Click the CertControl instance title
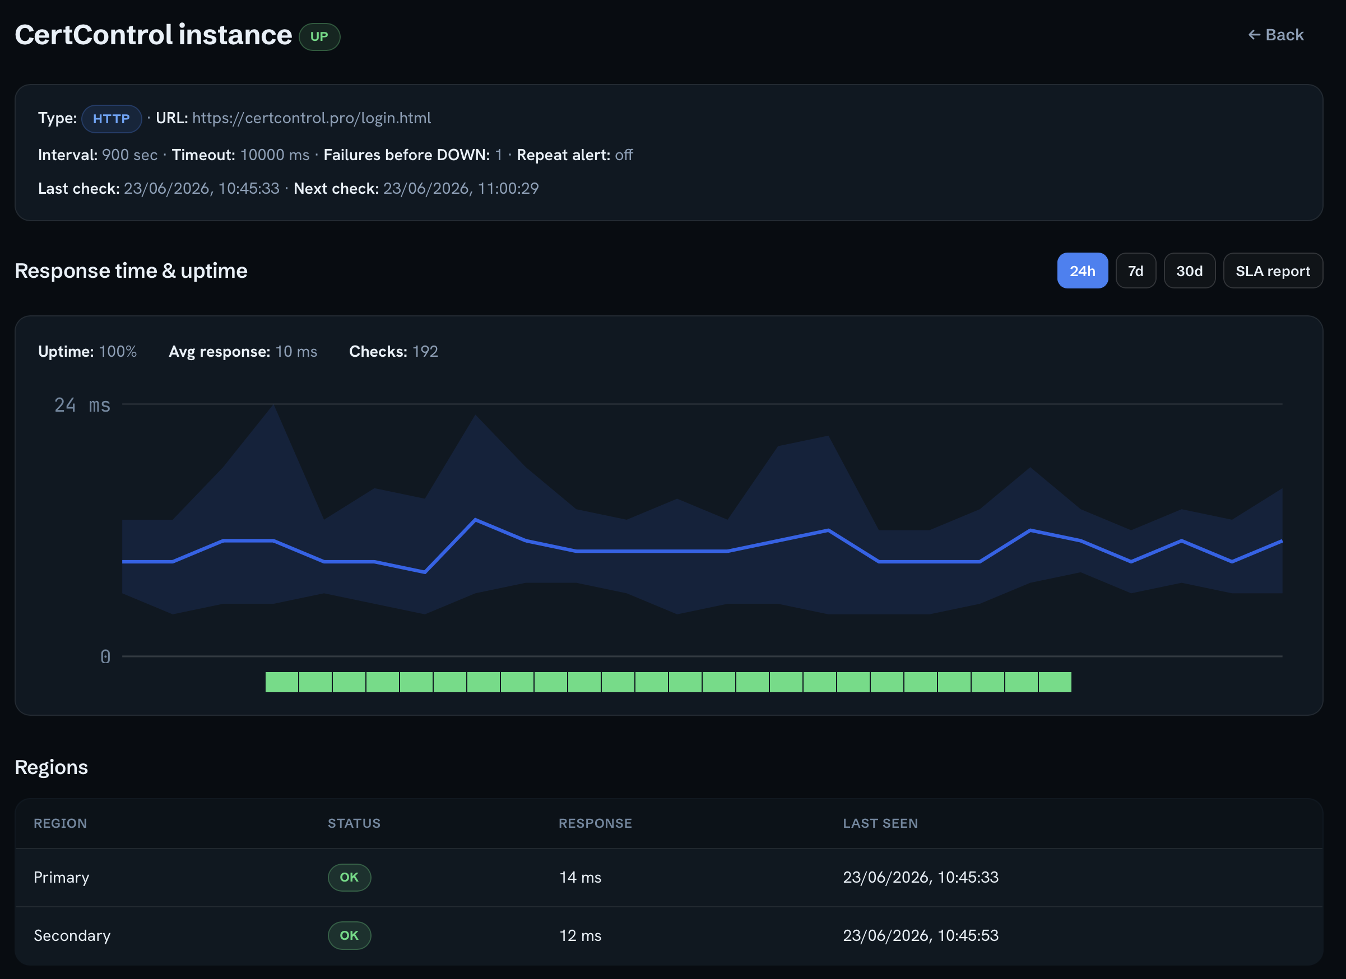1346x979 pixels. 153,35
